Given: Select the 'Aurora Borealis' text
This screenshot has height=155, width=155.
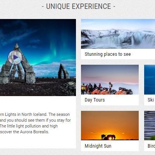Looking at the screenshot, I should pos(34,132).
